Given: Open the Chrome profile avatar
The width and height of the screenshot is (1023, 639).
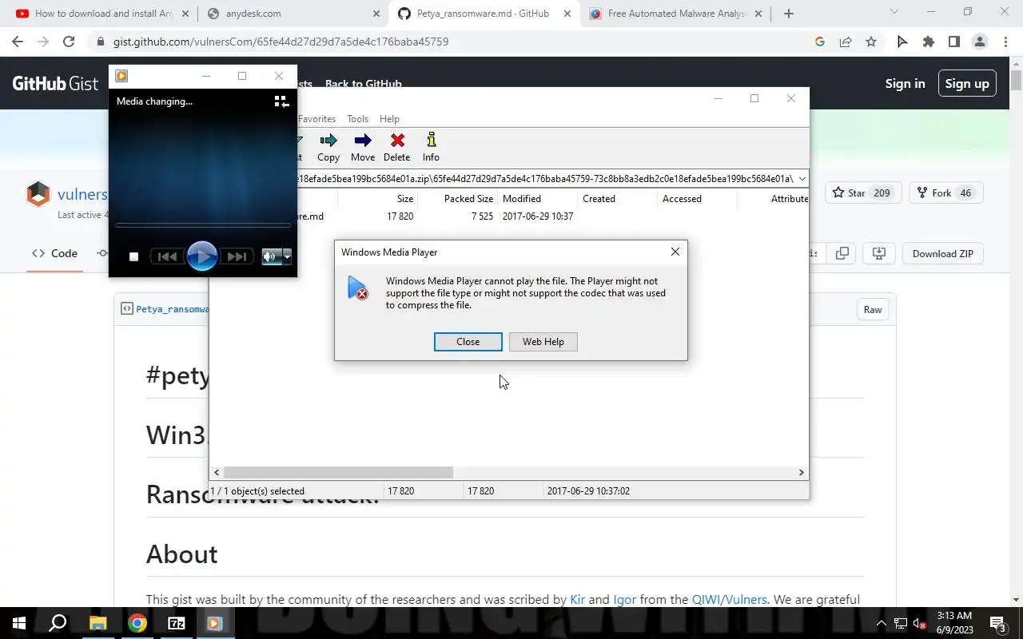Looking at the screenshot, I should pos(979,42).
